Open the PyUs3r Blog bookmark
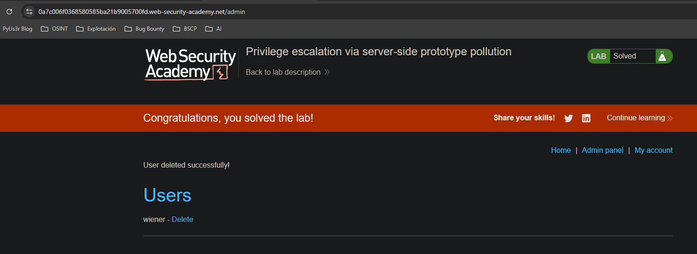Viewport: 697px width, 254px height. pos(18,29)
